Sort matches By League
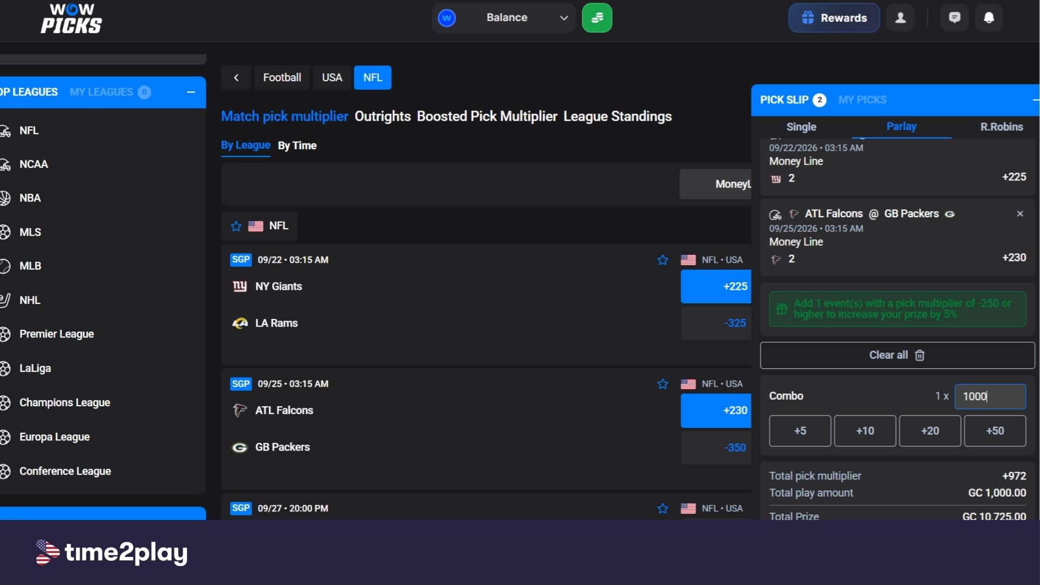This screenshot has width=1040, height=585. tap(245, 145)
